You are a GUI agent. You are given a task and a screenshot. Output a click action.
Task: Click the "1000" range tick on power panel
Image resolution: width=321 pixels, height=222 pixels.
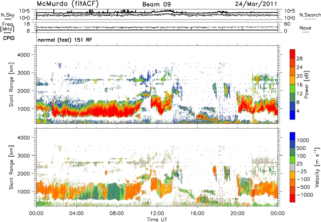[24, 109]
